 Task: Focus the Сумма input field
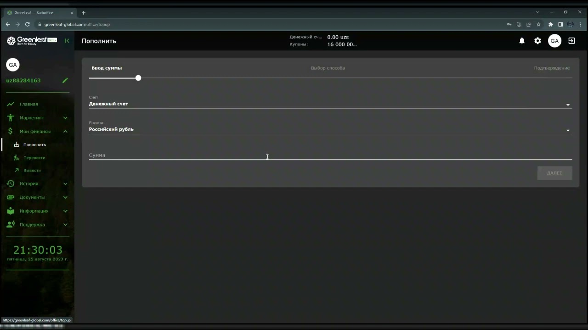click(330, 155)
